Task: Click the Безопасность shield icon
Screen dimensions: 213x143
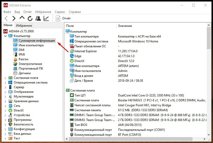Action: click(10, 124)
